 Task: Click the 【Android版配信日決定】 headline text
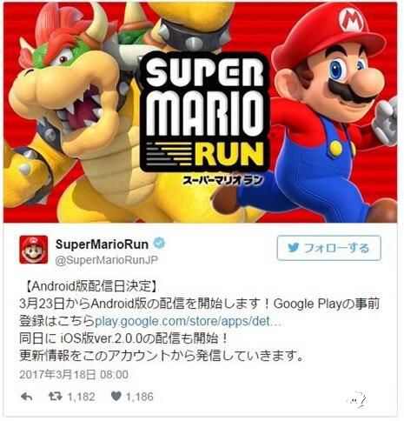[89, 286]
